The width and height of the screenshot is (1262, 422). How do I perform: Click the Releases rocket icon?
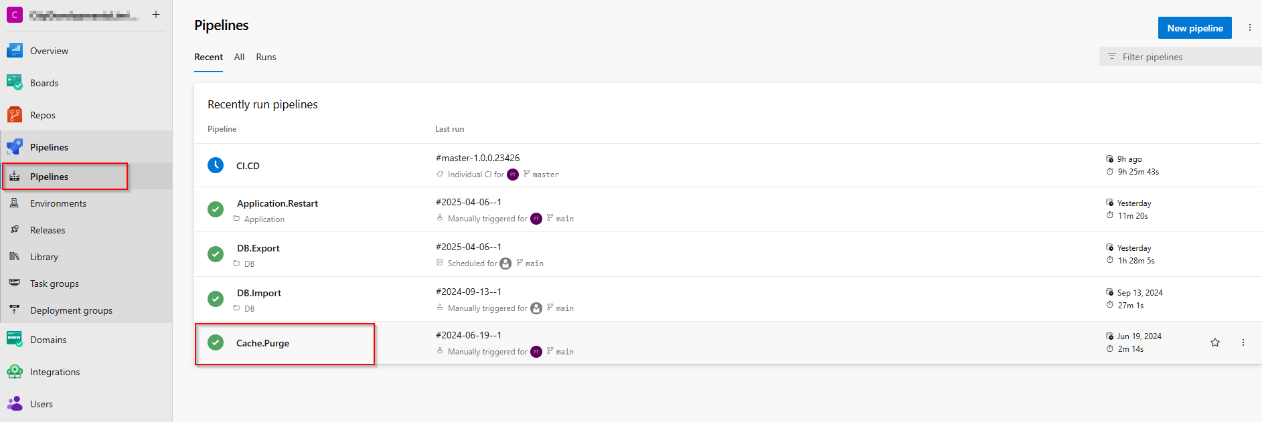[15, 229]
